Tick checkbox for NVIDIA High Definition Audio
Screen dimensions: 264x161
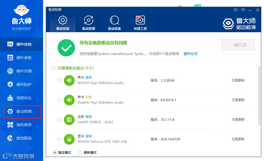point(60,80)
